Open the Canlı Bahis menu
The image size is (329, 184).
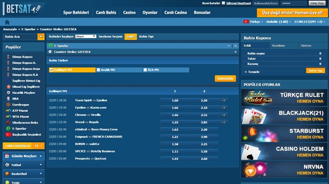(x=106, y=13)
